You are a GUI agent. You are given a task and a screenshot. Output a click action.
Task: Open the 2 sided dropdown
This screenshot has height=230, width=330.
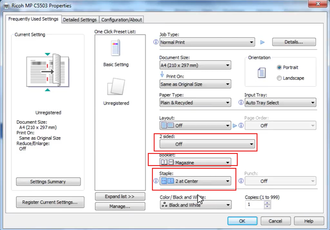tap(207, 144)
